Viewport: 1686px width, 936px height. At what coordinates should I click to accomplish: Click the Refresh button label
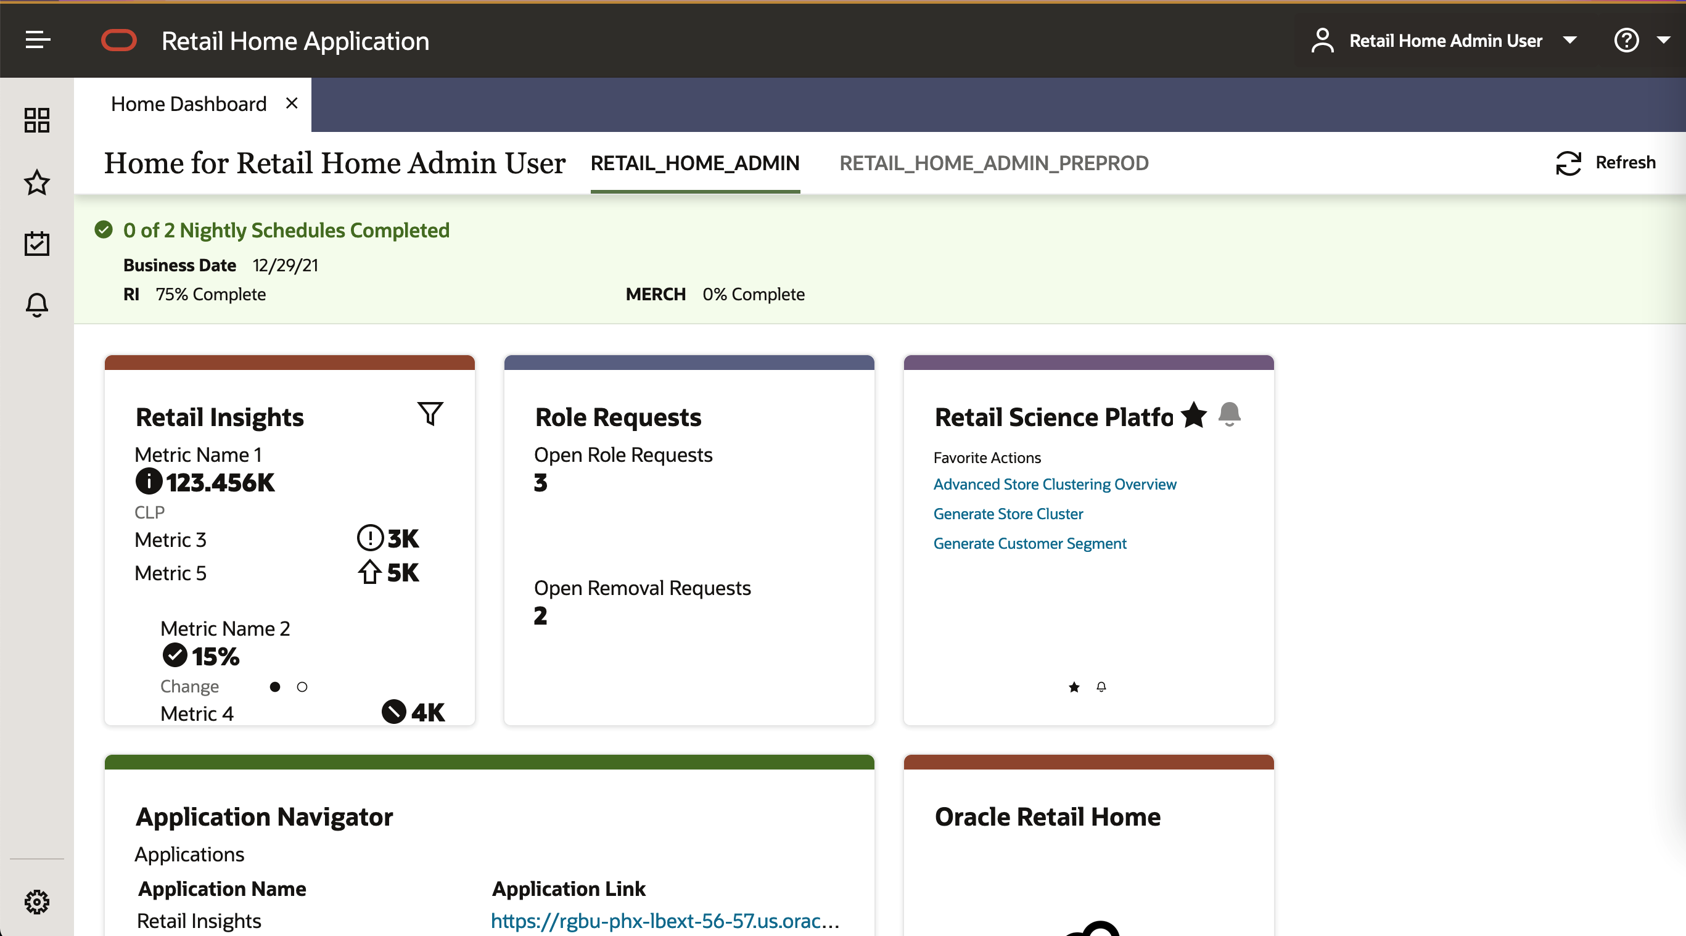tap(1626, 162)
